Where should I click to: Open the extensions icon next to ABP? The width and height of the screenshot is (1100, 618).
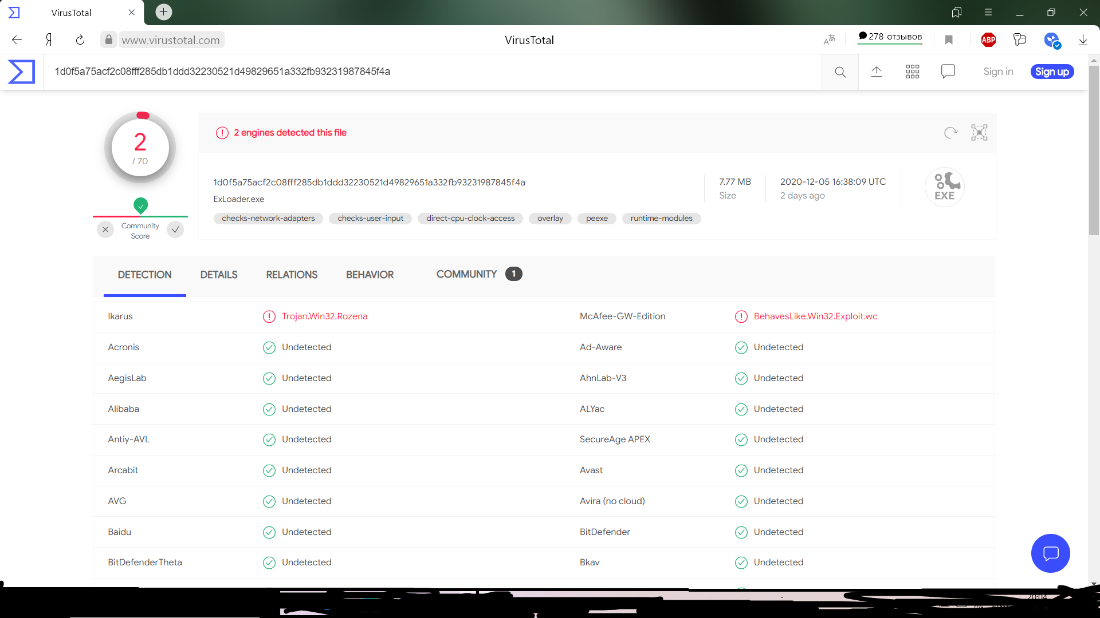click(1020, 39)
